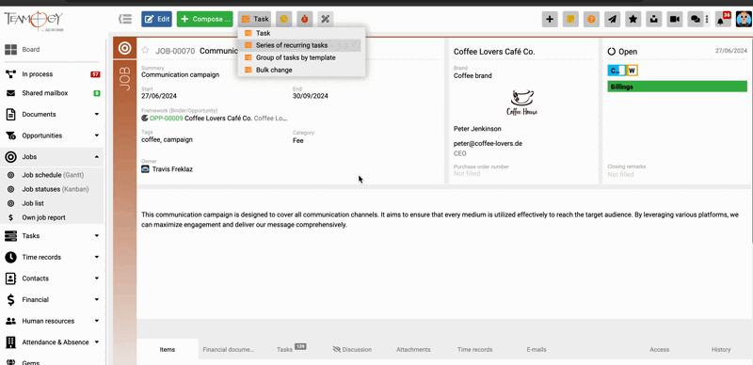Open In process sidebar item
This screenshot has width=753, height=365.
point(51,74)
